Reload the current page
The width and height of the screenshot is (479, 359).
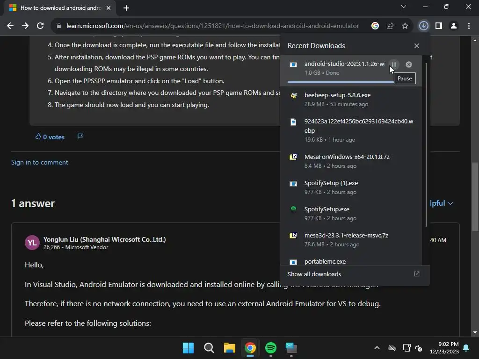click(40, 26)
